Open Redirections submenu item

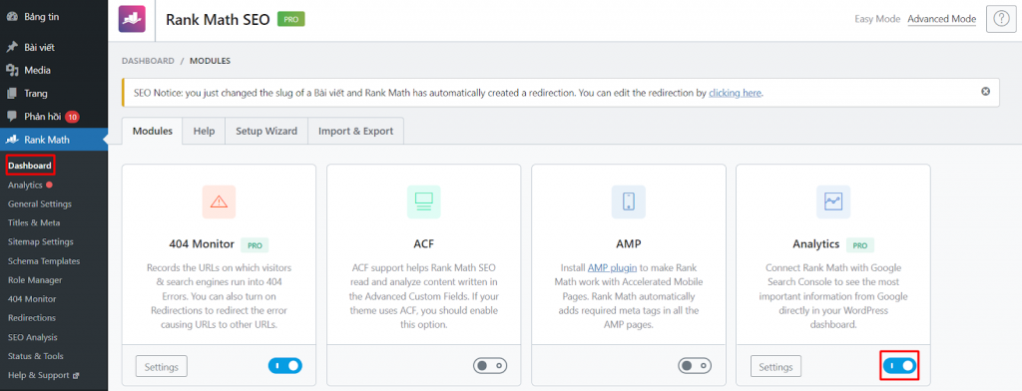(x=32, y=318)
